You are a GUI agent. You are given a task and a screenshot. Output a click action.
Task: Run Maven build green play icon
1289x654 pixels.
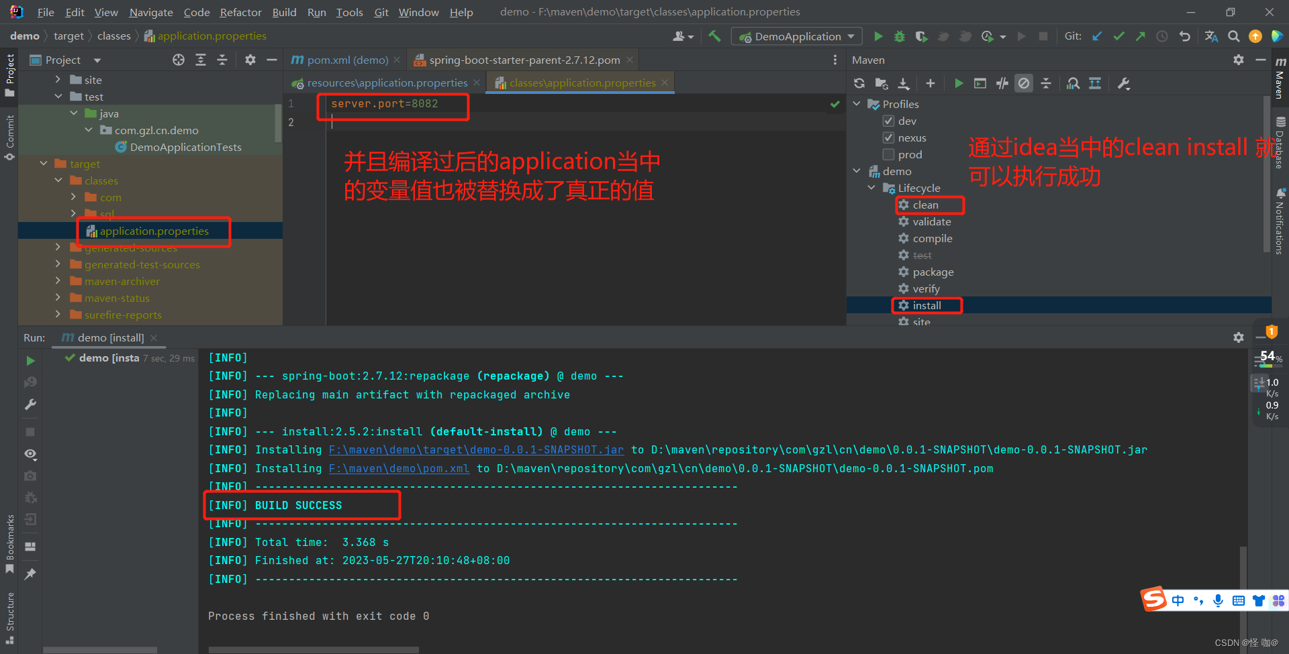[959, 83]
